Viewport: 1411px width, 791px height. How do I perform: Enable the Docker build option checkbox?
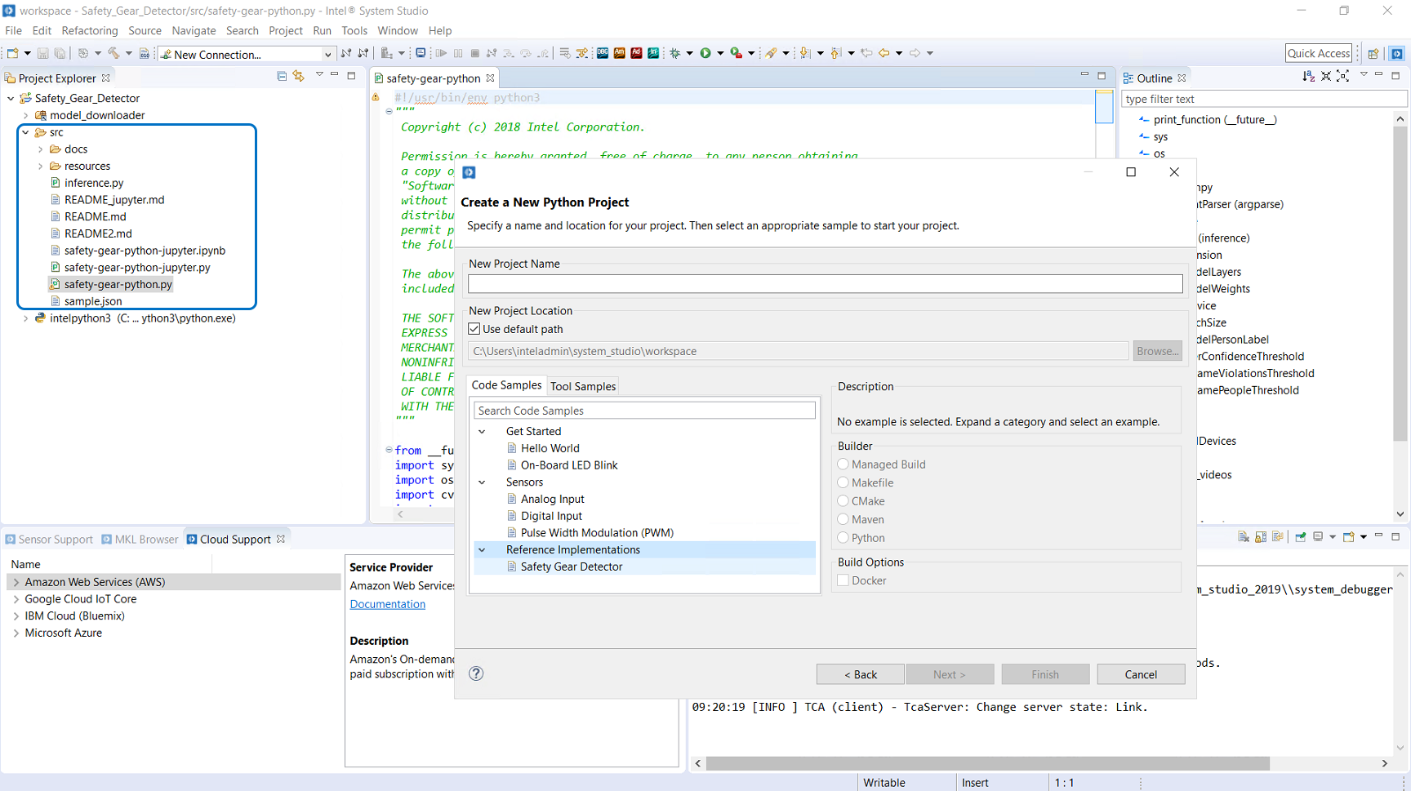[843, 580]
